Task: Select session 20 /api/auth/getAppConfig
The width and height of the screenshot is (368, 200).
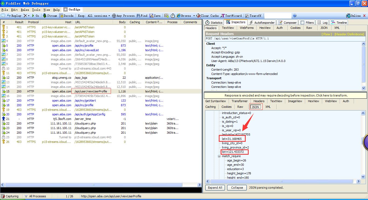Action: 101,114
